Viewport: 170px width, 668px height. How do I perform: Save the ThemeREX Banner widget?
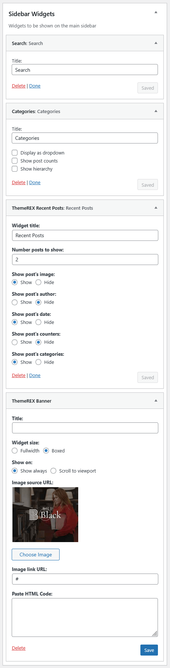point(149,650)
